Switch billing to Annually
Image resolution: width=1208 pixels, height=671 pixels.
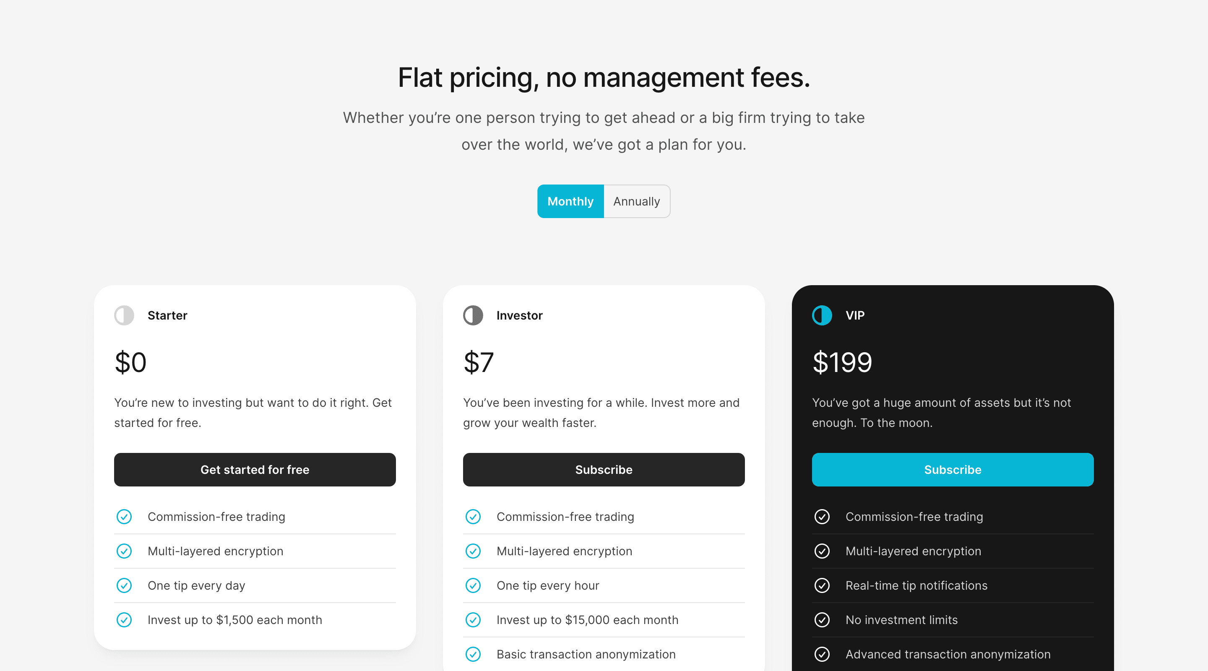tap(636, 202)
